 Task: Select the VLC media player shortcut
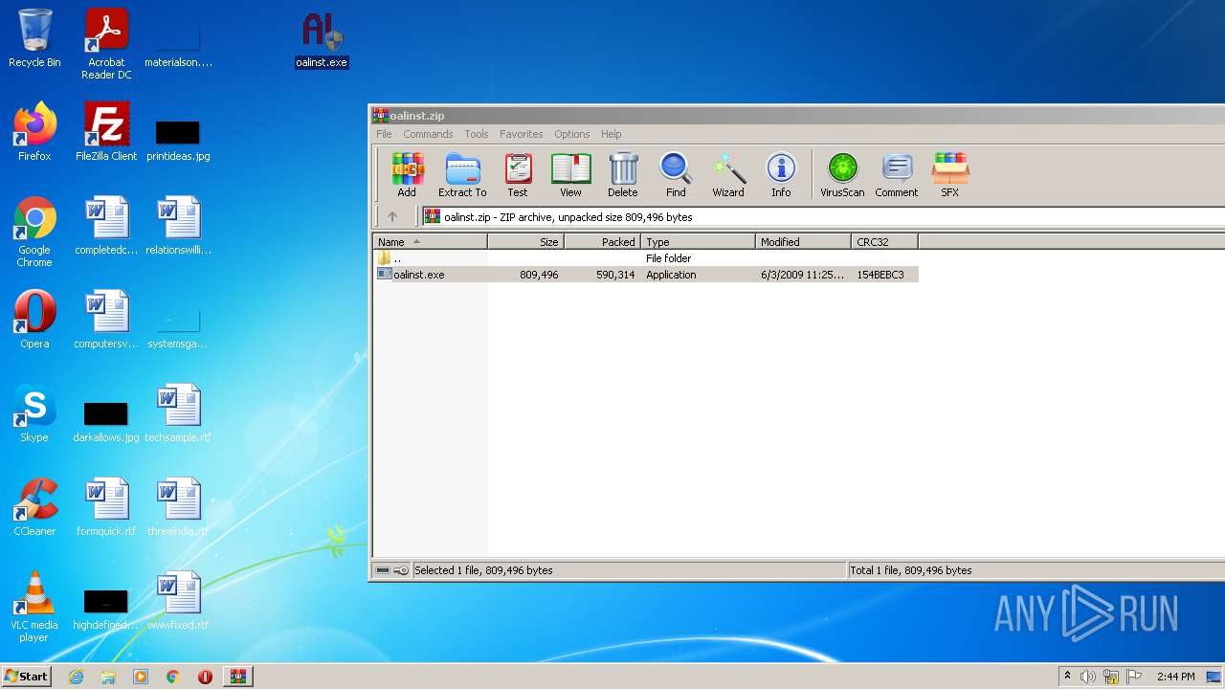[x=34, y=607]
